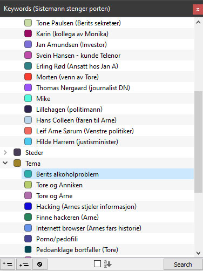Click the scroll down arrow of the list

pyautogui.click(x=198, y=253)
